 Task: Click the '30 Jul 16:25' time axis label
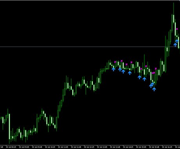(x=167, y=147)
